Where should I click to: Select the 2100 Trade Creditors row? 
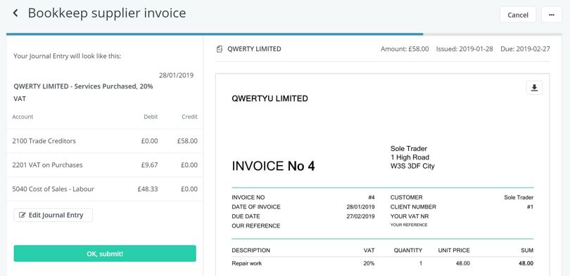[x=105, y=140]
